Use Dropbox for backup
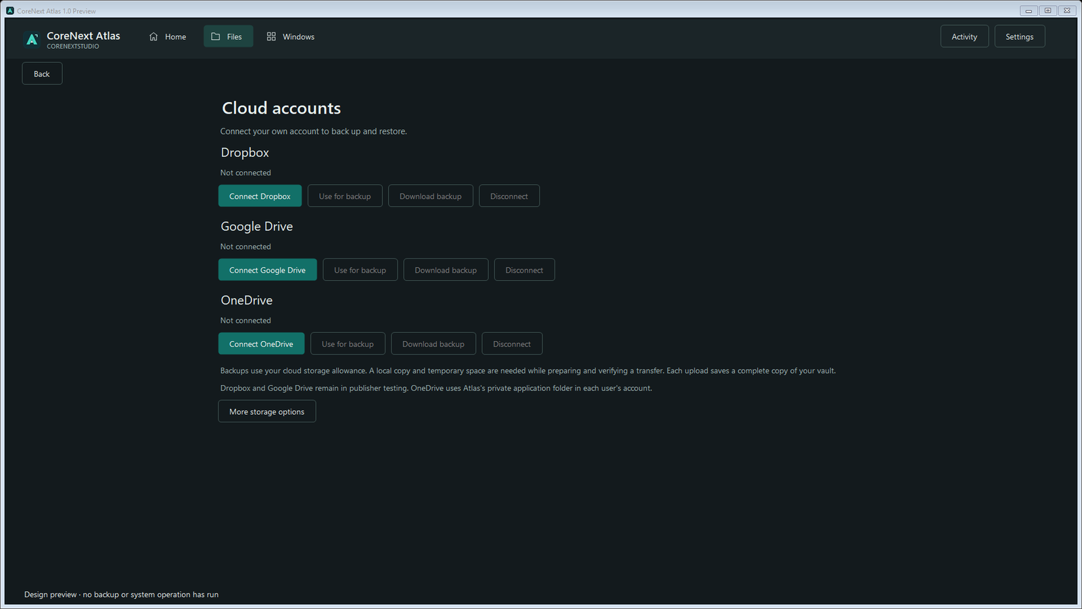 tap(345, 196)
